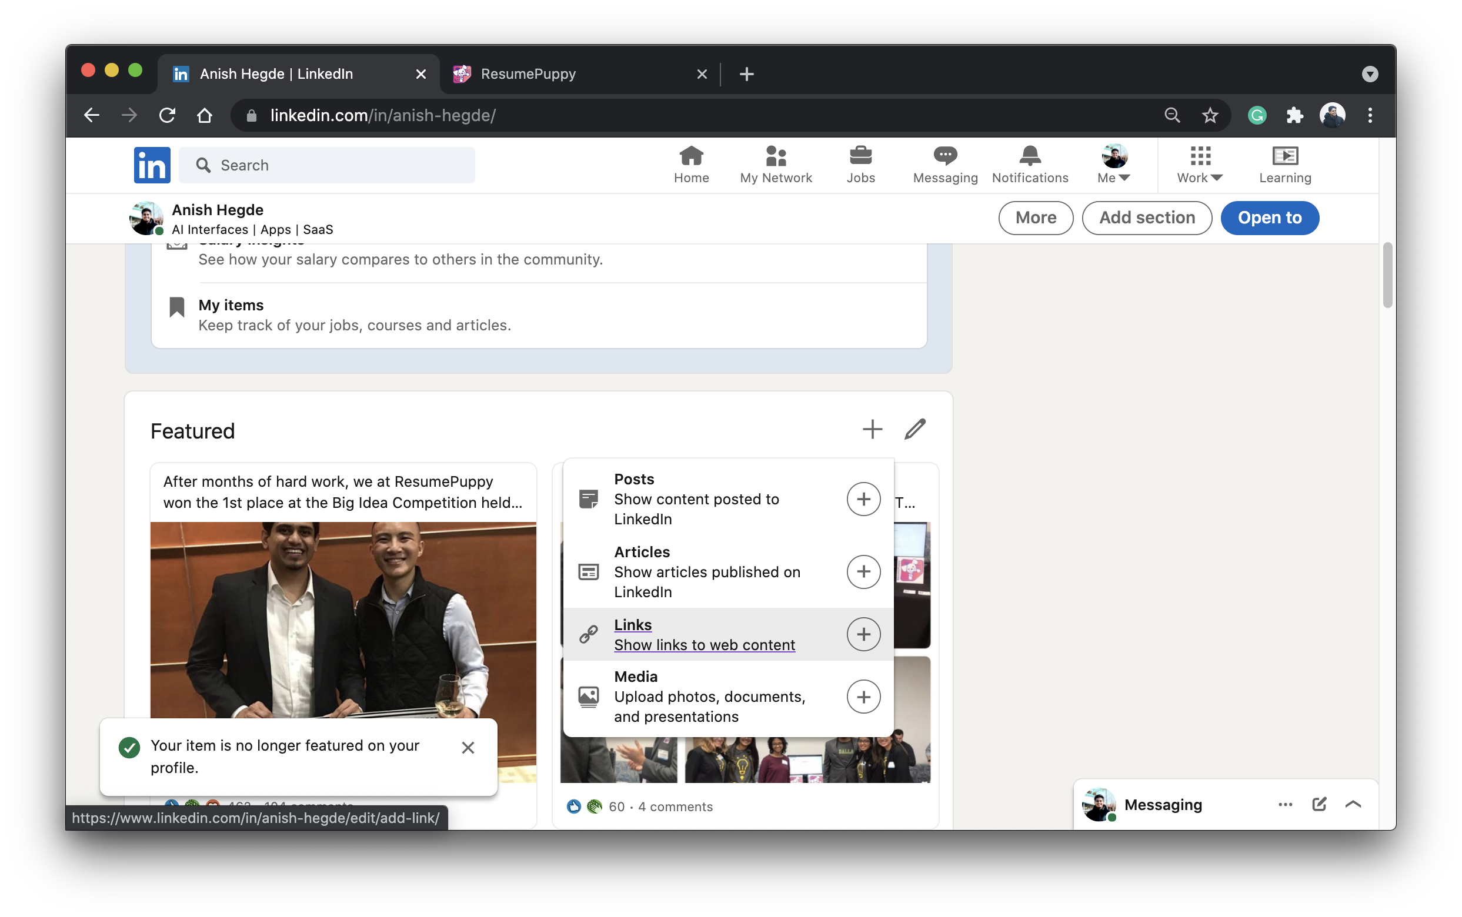Bookmark page with star icon
This screenshot has height=917, width=1462.
(x=1210, y=115)
